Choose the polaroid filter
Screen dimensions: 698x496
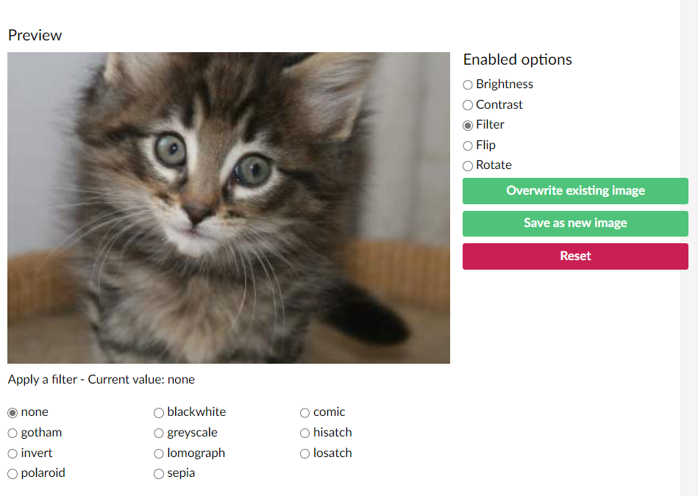click(x=13, y=474)
